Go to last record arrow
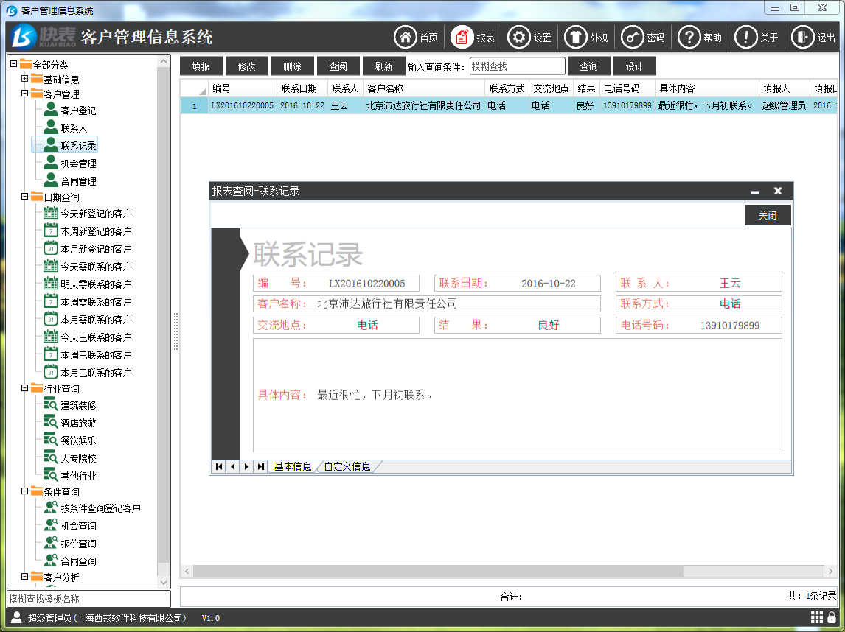 tap(261, 467)
